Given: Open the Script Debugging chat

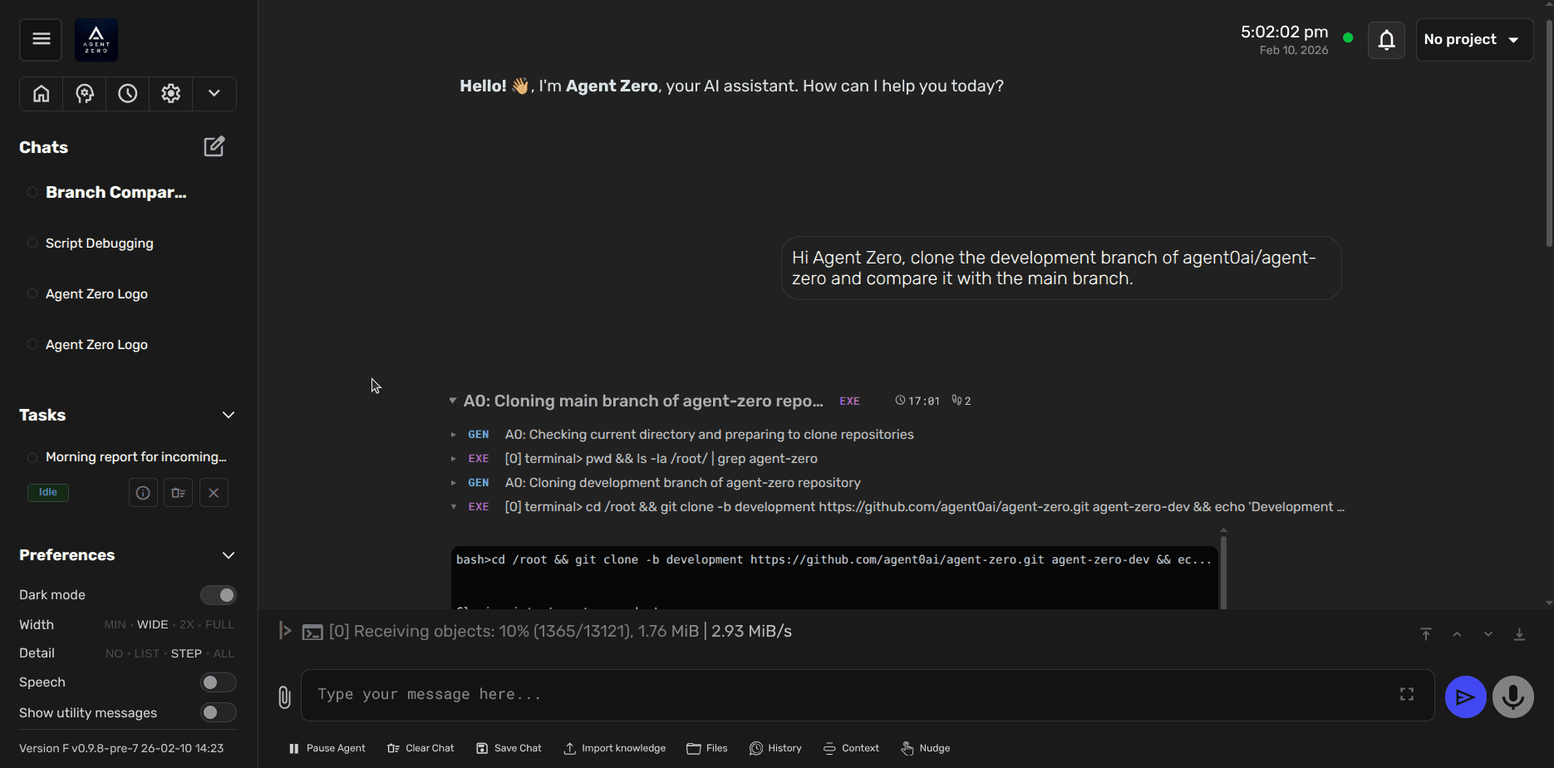Looking at the screenshot, I should [100, 244].
